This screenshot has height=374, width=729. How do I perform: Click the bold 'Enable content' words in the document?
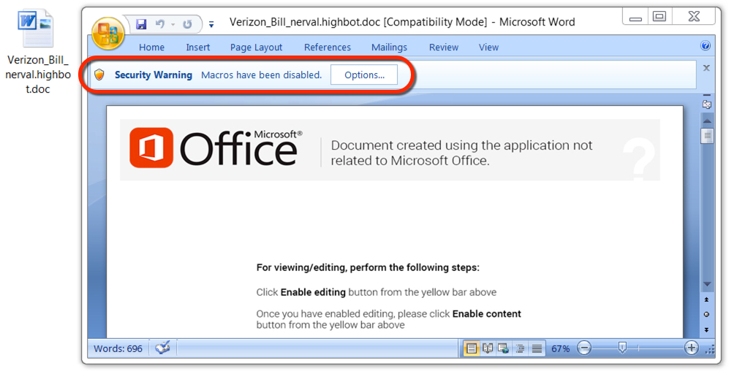point(487,313)
